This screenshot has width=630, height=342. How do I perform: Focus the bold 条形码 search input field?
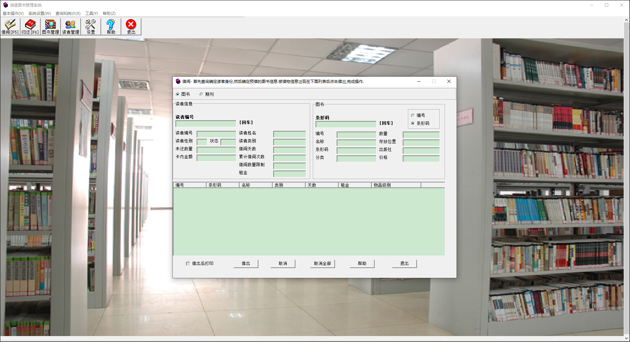click(346, 124)
